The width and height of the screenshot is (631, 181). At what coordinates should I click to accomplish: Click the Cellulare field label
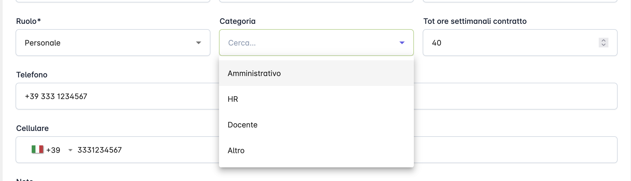[33, 128]
